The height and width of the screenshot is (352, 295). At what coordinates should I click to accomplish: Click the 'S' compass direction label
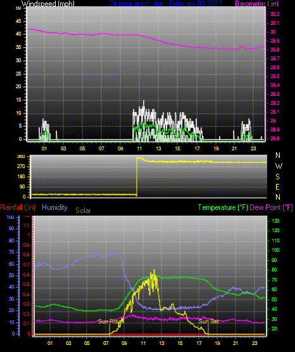[x=277, y=177]
